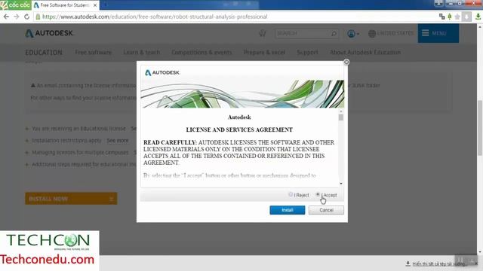Open the Free software menu item

(x=93, y=52)
